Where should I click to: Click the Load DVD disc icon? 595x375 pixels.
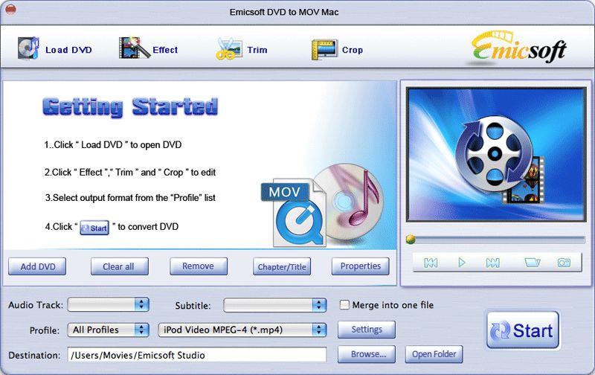coord(28,48)
